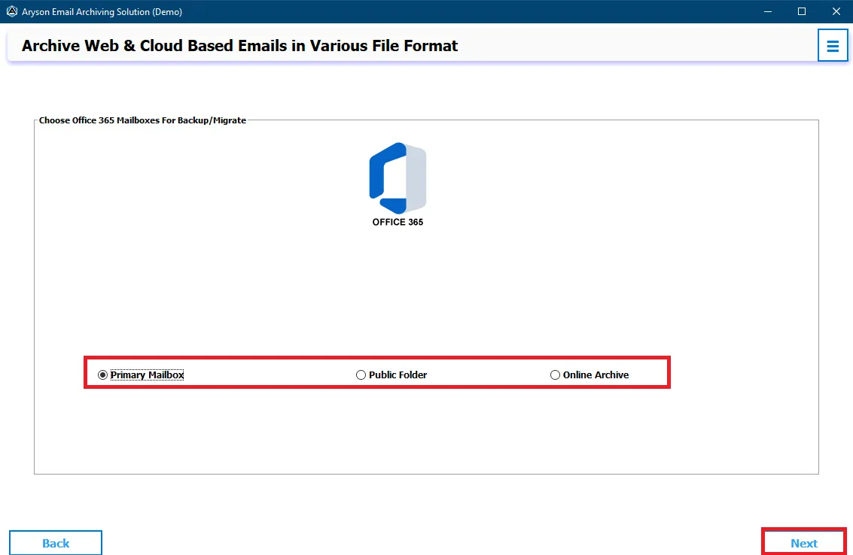Go to the Next step
Viewport: 853px width, 555px height.
804,542
